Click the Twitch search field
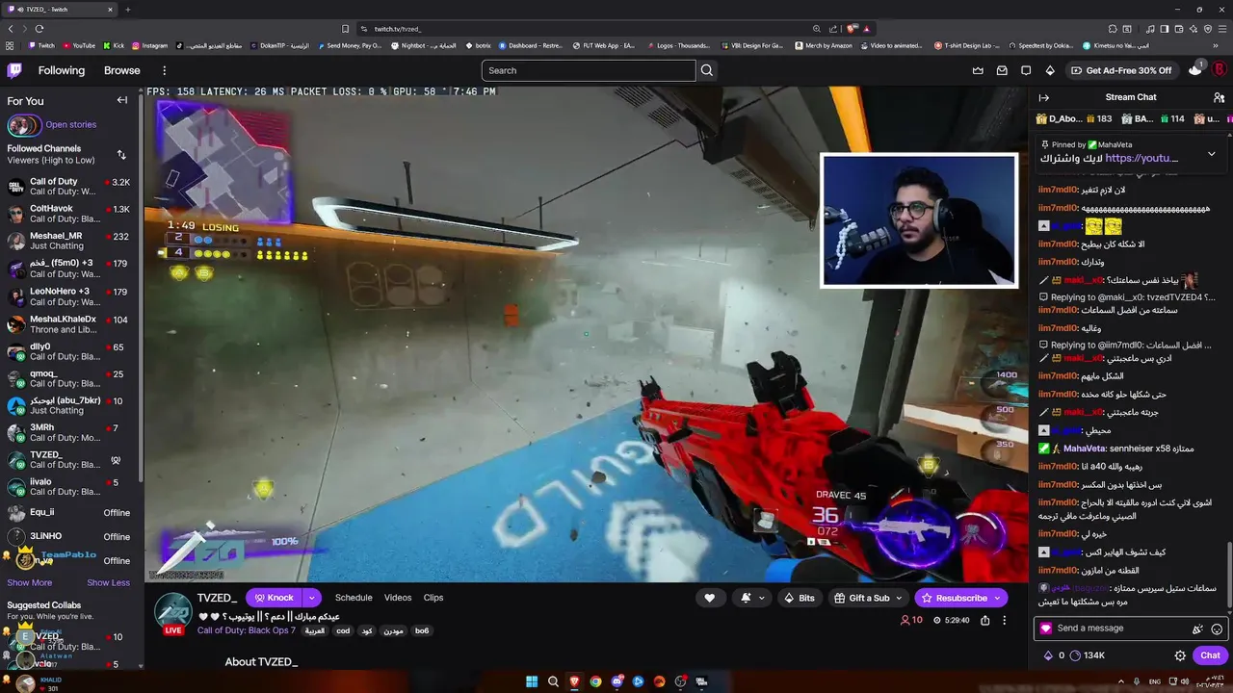 (x=589, y=70)
